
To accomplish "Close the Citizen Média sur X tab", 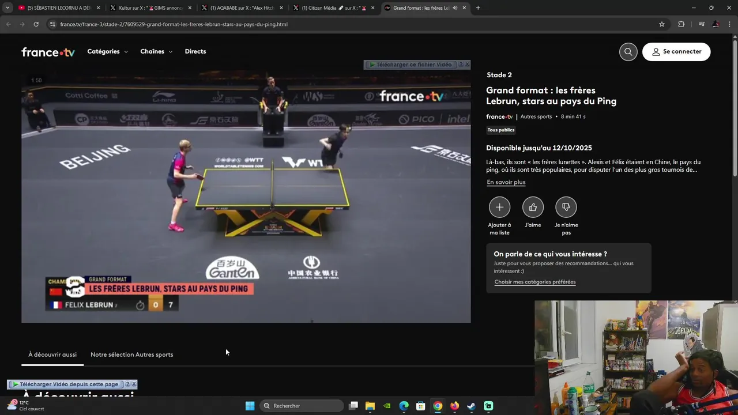I will click(x=372, y=8).
